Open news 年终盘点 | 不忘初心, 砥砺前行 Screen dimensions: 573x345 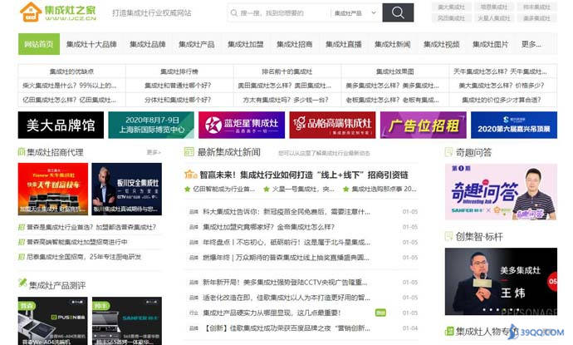click(x=286, y=243)
